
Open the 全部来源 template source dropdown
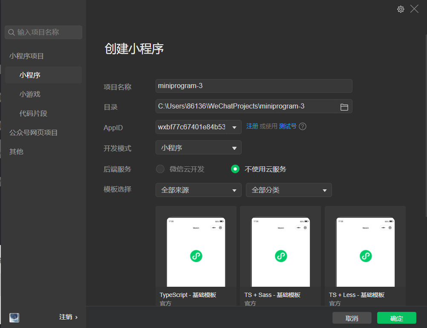[x=198, y=190]
